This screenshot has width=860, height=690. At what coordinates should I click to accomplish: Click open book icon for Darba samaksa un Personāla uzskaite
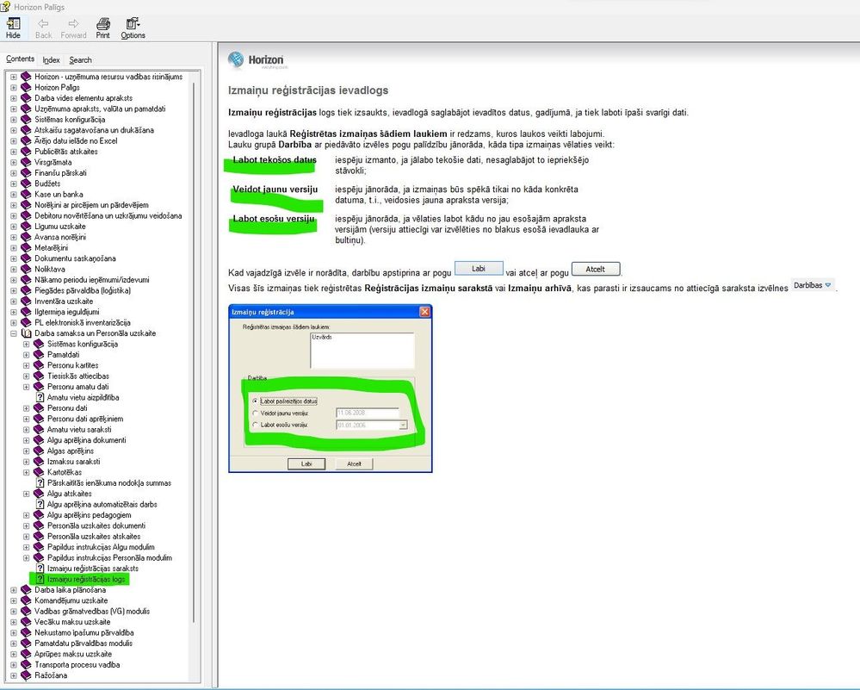tap(26, 333)
